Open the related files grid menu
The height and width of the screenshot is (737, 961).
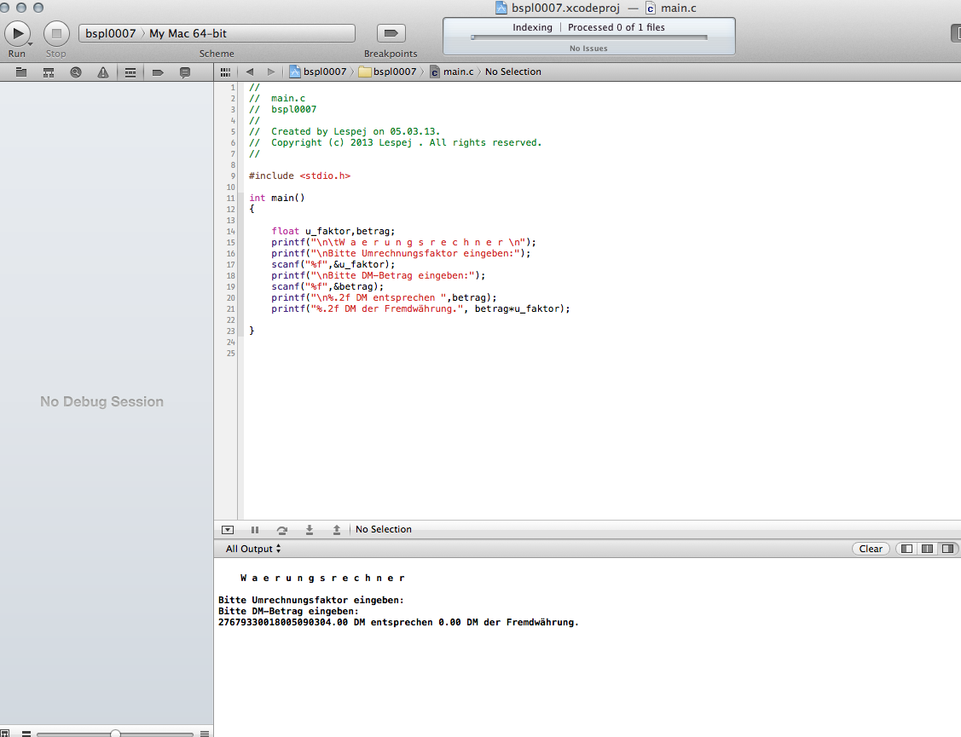225,72
